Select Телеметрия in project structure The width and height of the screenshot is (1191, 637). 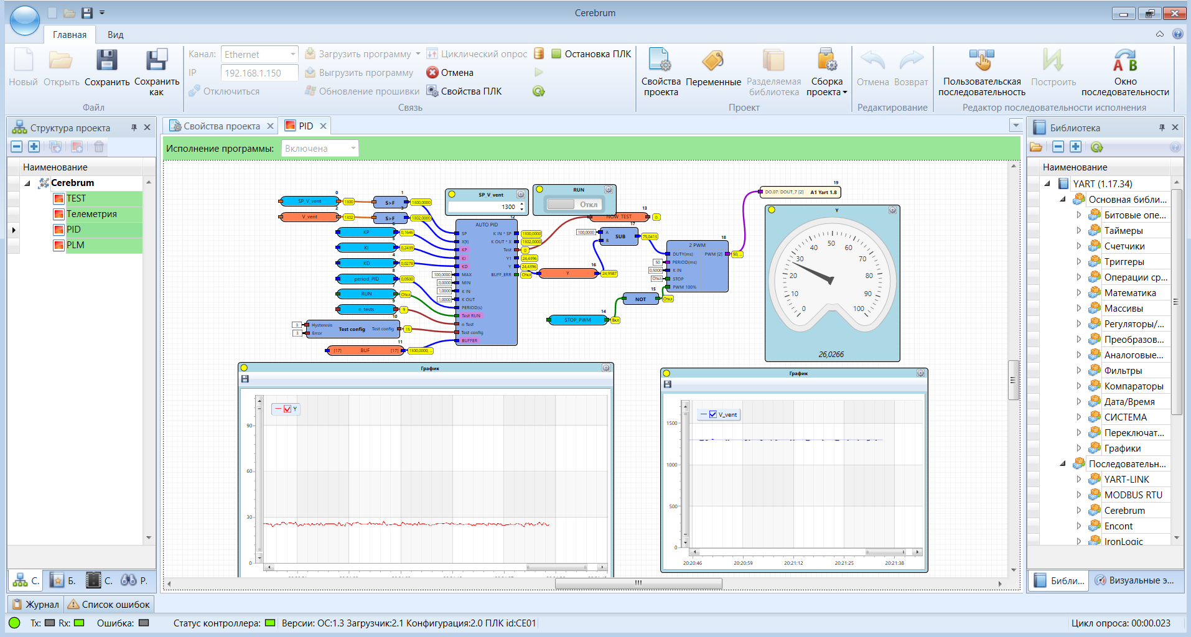[91, 214]
